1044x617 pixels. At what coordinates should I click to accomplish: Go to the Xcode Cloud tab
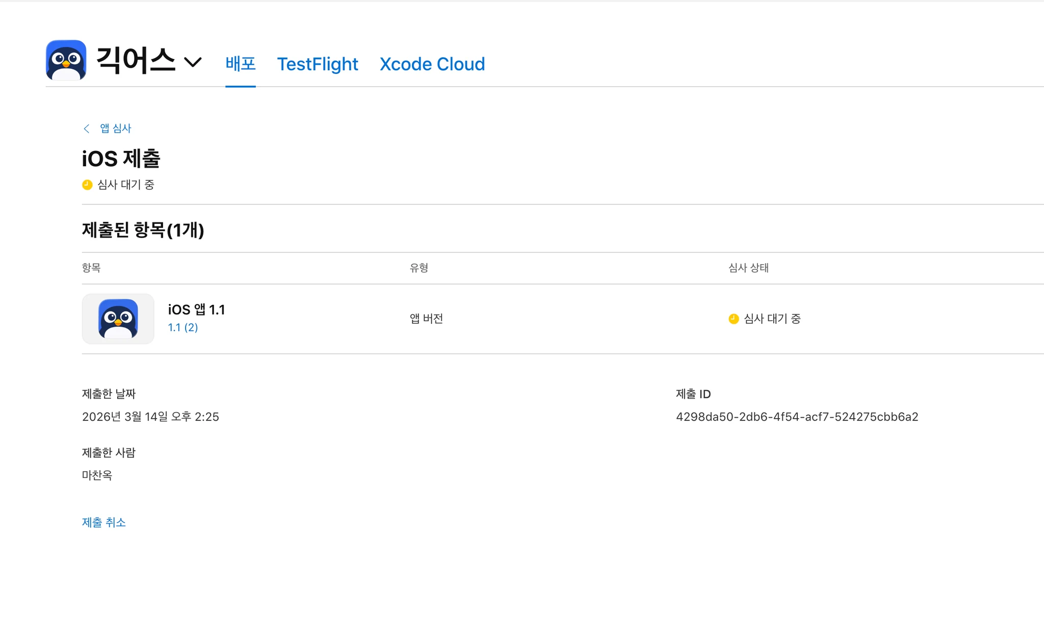432,64
